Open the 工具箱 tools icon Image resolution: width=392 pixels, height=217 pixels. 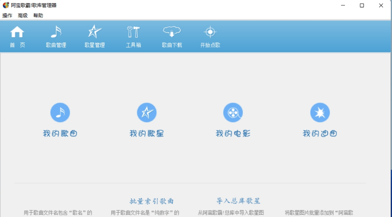tap(133, 32)
